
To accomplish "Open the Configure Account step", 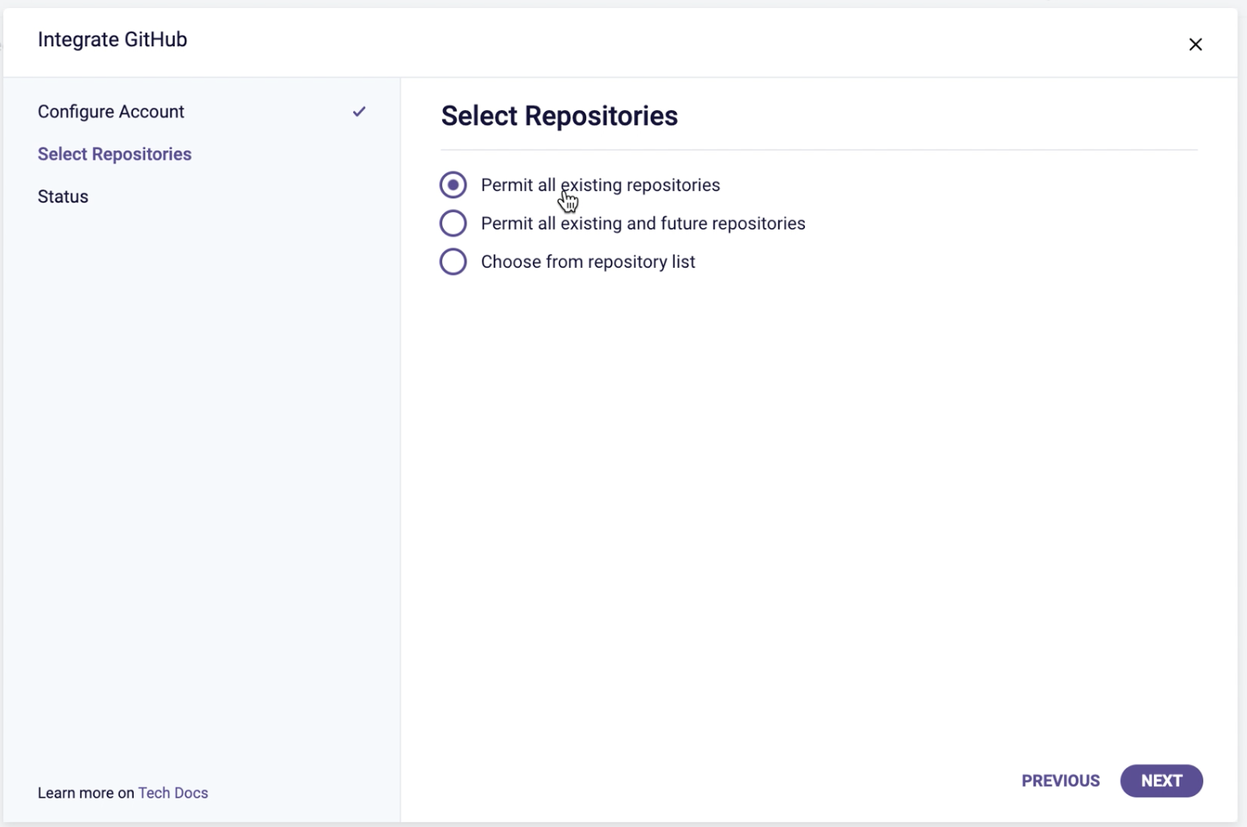I will [111, 112].
